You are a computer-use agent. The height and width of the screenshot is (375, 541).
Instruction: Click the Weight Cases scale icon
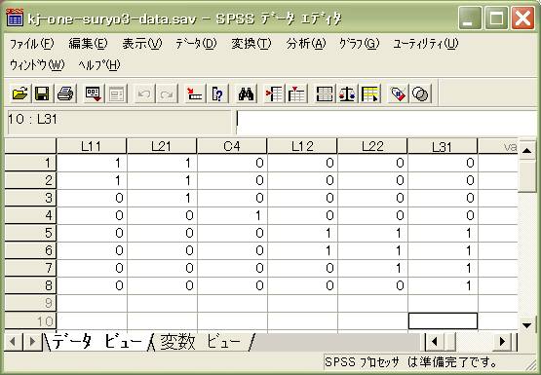[x=347, y=94]
